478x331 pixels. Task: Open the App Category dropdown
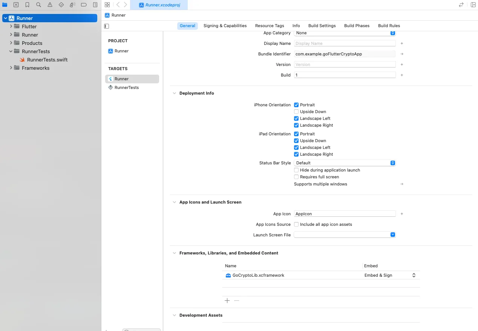[x=345, y=33]
